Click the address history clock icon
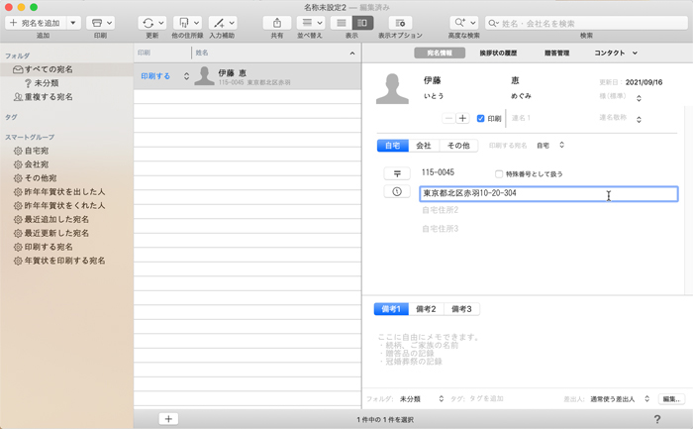The height and width of the screenshot is (429, 693). (x=396, y=192)
